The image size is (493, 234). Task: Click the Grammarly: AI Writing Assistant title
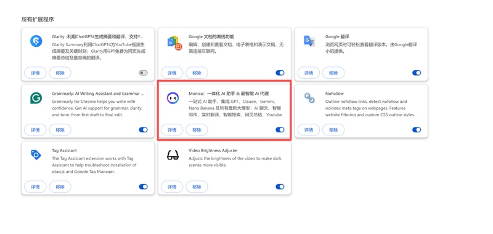[98, 93]
